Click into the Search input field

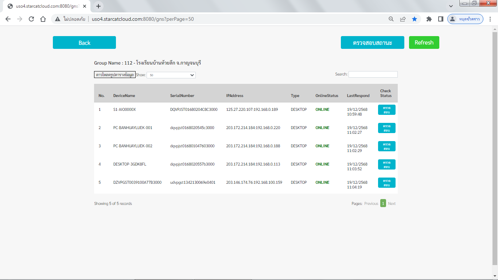point(373,74)
